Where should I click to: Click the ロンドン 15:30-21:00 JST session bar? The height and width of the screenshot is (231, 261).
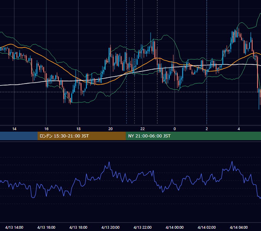tap(81, 136)
